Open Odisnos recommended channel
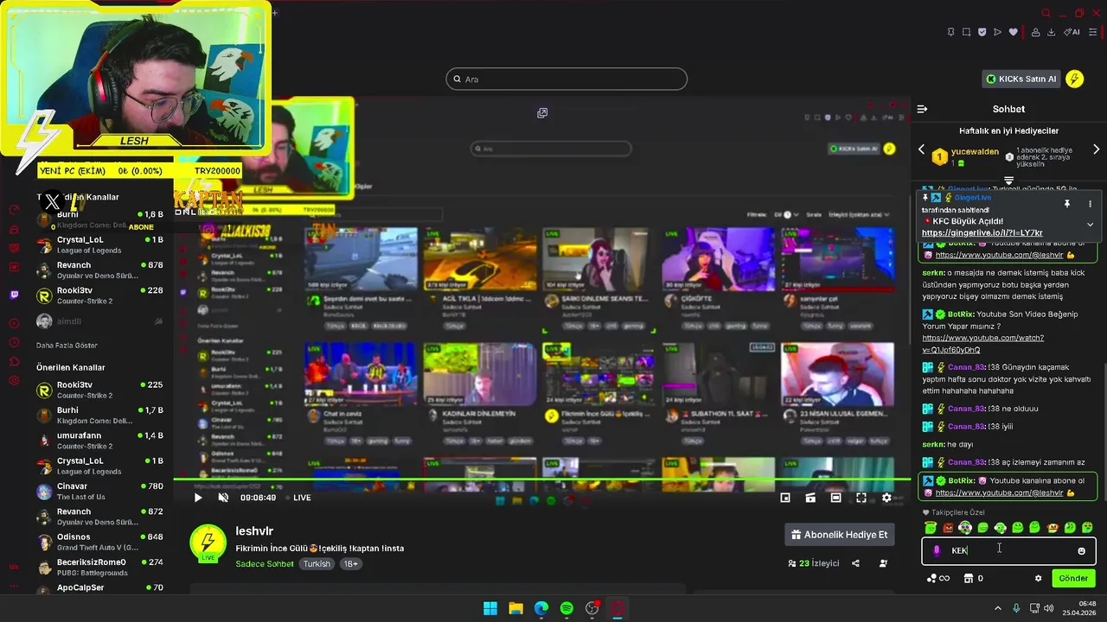 coord(100,542)
